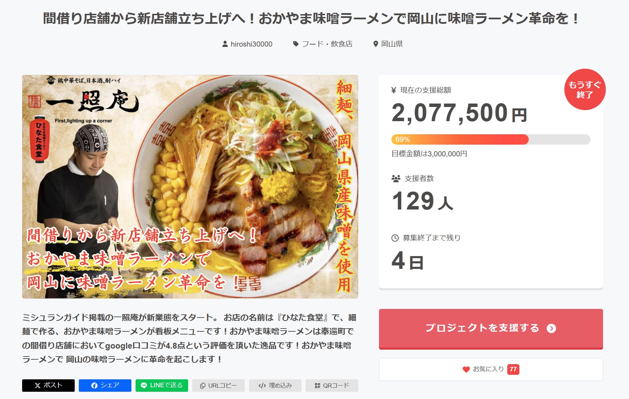The height and width of the screenshot is (399, 629).
Task: Click the user profile icon beside hiroshi30000
Action: [x=225, y=44]
